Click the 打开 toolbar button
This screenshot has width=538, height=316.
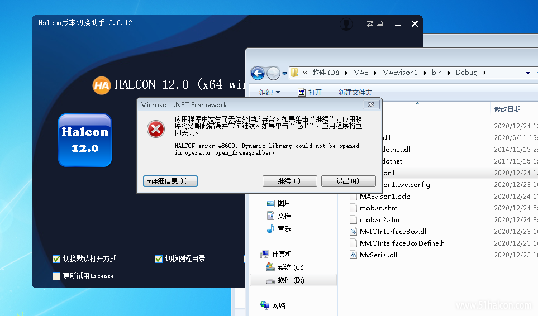(x=310, y=92)
